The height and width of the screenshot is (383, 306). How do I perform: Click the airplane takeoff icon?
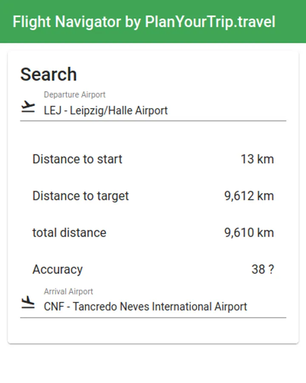28,107
